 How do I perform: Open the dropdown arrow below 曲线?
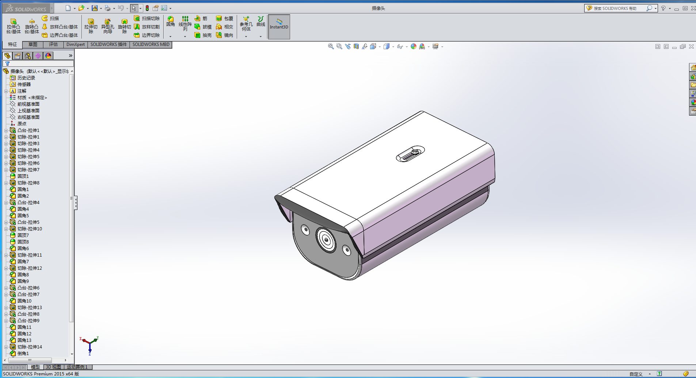tap(261, 36)
